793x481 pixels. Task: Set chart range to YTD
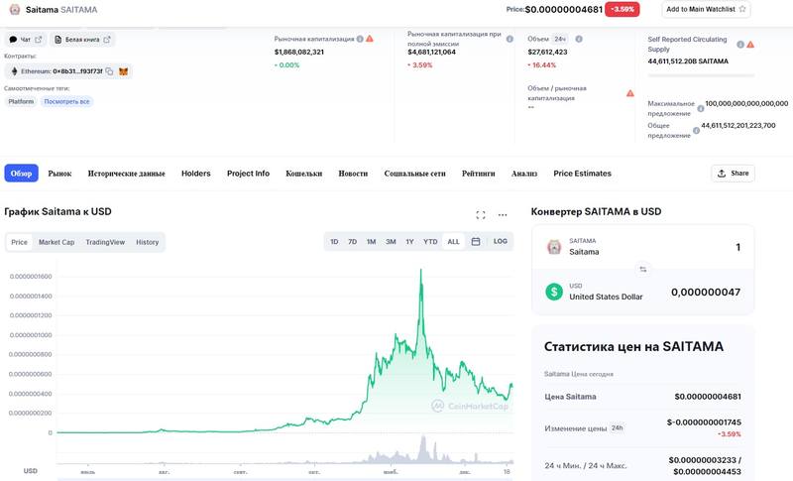pos(430,242)
